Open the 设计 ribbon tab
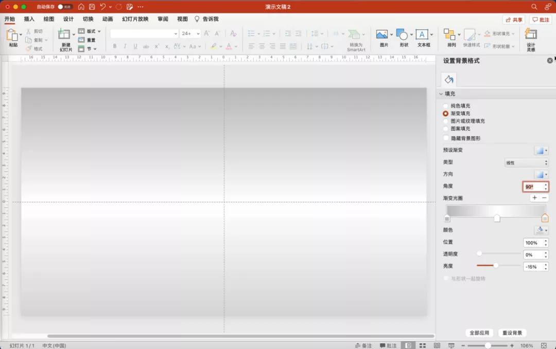The width and height of the screenshot is (556, 349). pos(68,19)
